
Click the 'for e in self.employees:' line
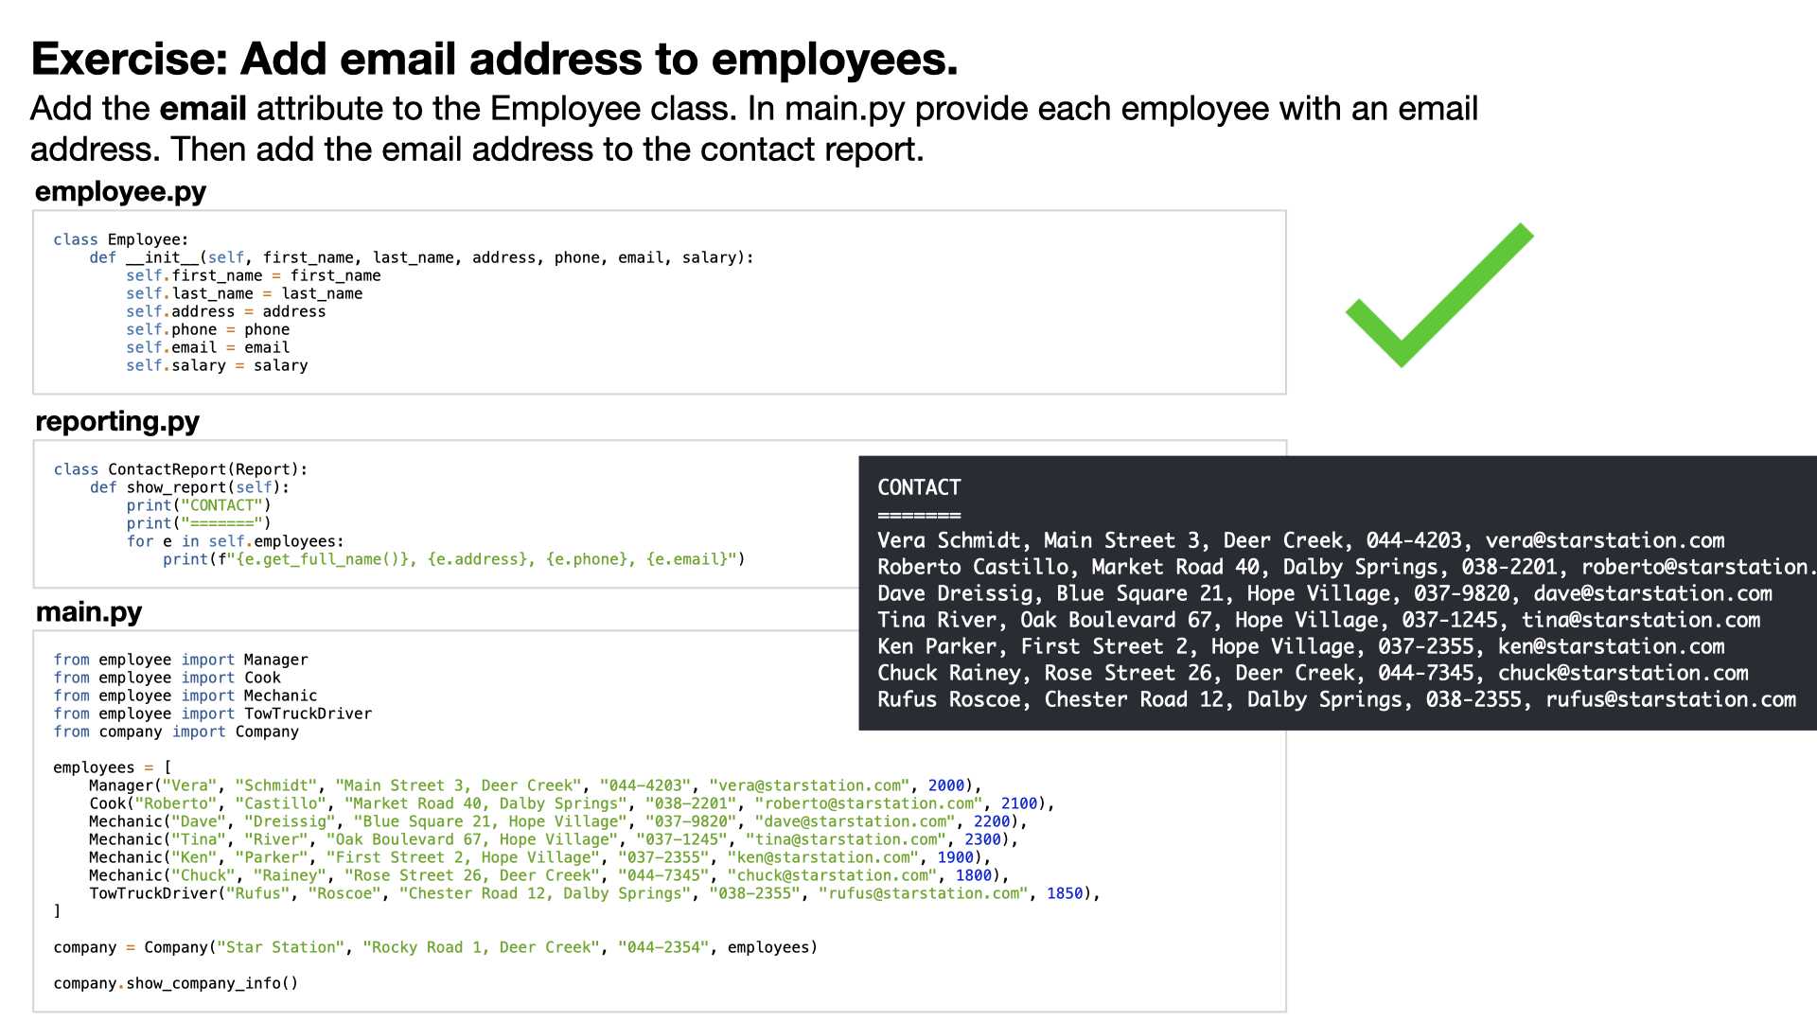coord(236,542)
